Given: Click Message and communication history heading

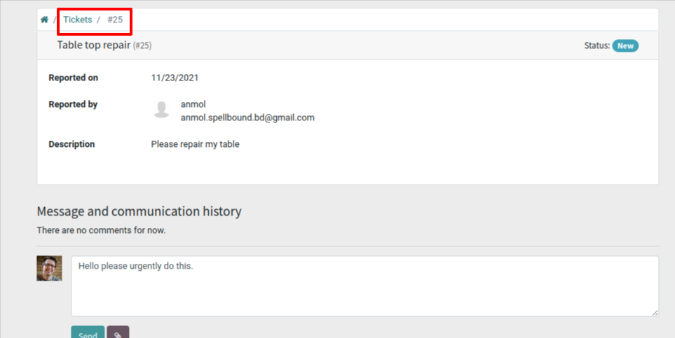Looking at the screenshot, I should coord(139,211).
